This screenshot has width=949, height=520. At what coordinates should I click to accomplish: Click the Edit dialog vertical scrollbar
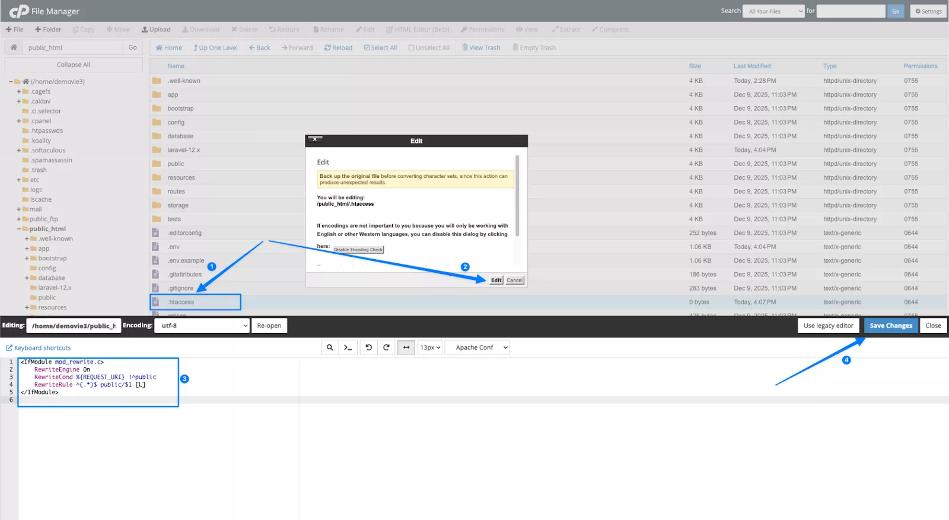[x=517, y=196]
